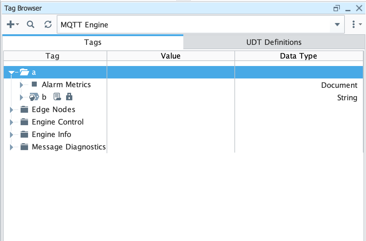Refresh the tag browser
This screenshot has height=241, width=366.
pos(48,25)
